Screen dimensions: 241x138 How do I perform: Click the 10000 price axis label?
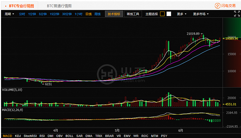click(x=232, y=71)
